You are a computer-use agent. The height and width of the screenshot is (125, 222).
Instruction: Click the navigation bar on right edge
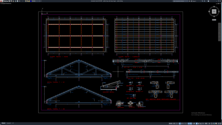(220, 32)
